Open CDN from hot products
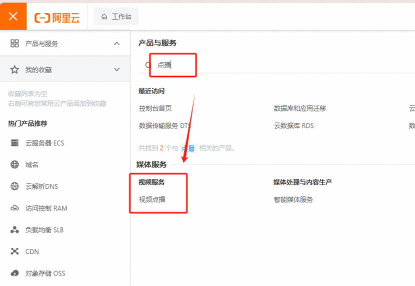Viewport: 415px width, 286px height. click(32, 251)
